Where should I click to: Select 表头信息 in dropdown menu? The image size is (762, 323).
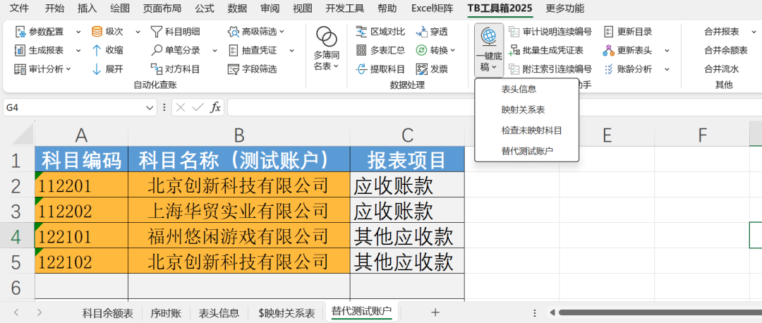pos(527,90)
